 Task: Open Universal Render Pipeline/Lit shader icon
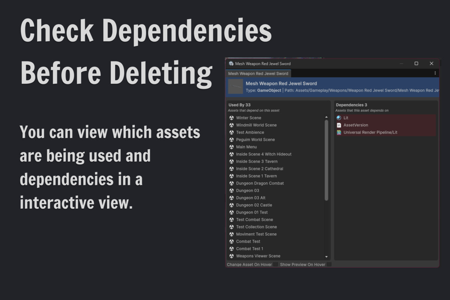coord(340,132)
